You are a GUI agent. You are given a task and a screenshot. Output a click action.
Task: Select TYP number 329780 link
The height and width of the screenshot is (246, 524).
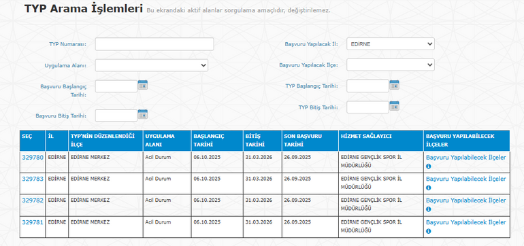click(x=33, y=158)
